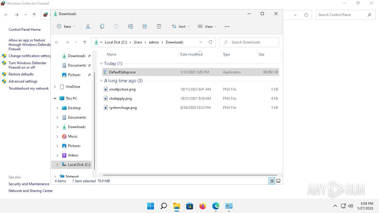Viewport: 379px width, 213px height.
Task: Click the Paste clipboard icon in the toolbar
Action: 116,26
